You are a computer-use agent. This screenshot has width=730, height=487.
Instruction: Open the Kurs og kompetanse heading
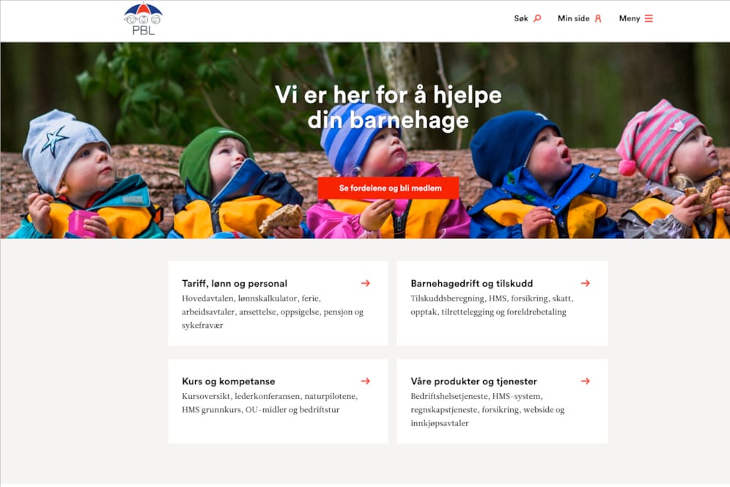(x=229, y=381)
